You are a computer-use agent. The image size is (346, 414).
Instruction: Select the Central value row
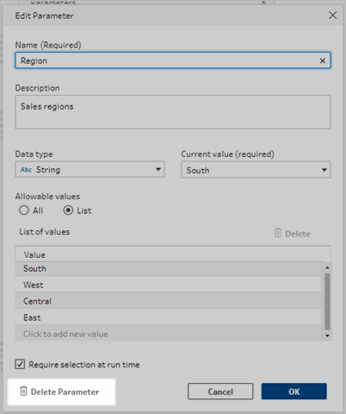pos(169,301)
